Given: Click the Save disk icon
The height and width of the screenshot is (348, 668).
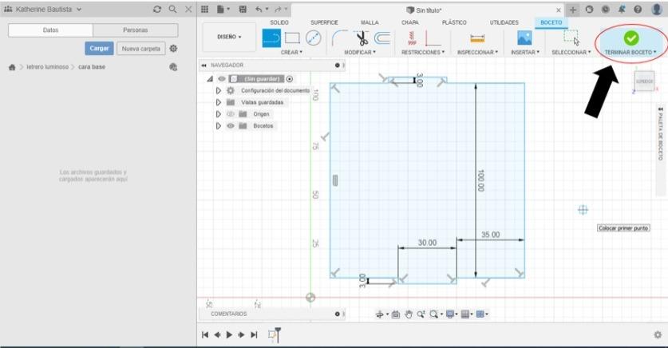Looking at the screenshot, I should click(243, 10).
